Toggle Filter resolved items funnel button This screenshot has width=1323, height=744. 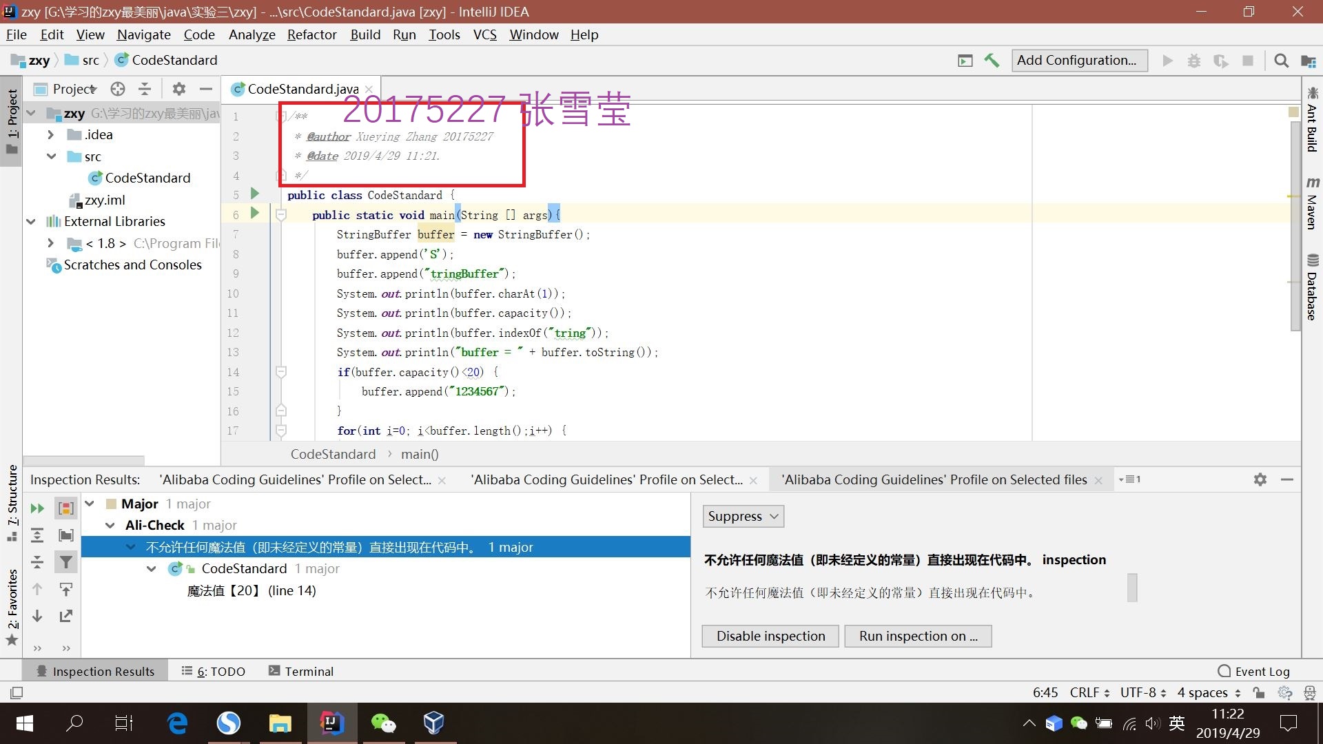pos(66,562)
